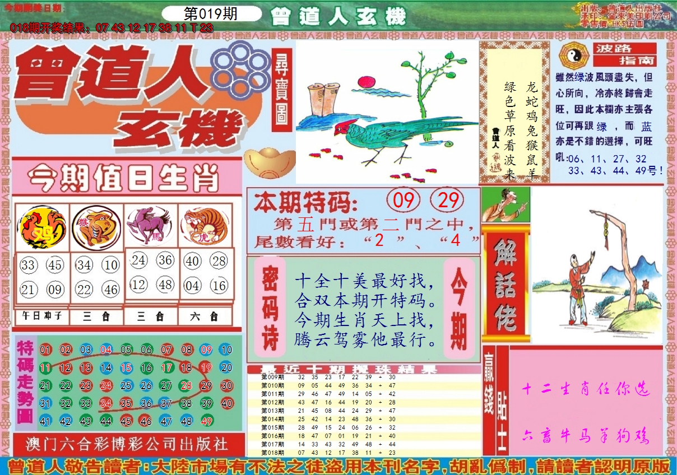
Task: Click the 波路指南 header
Action: pyautogui.click(x=619, y=54)
